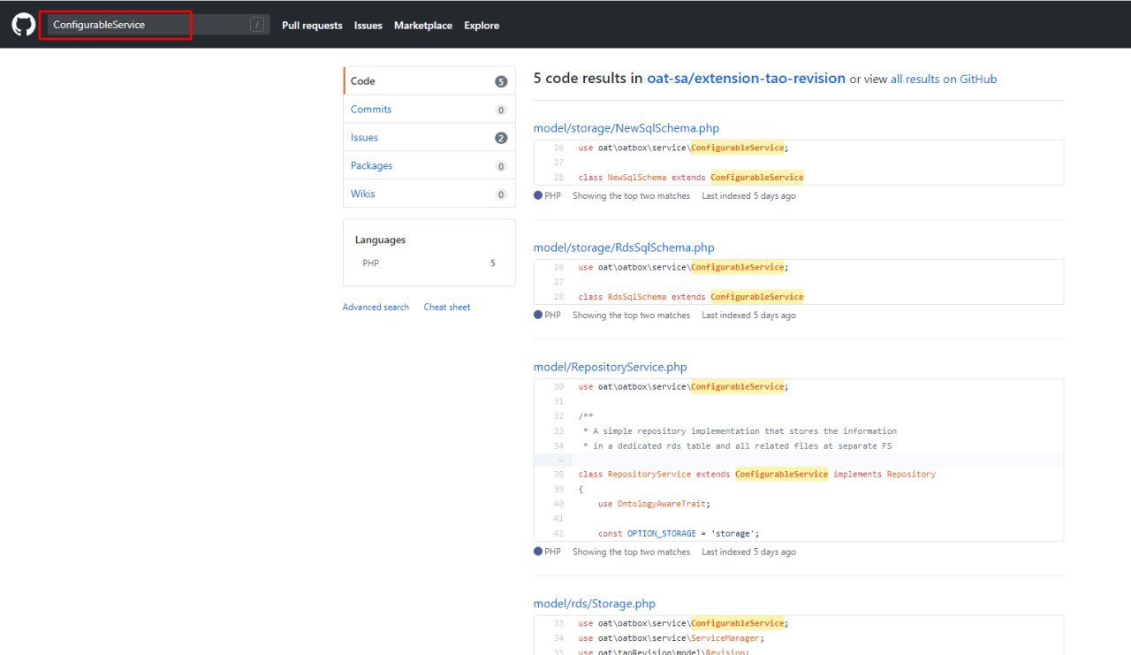
Task: Open model/storage/RdsSqlSchema.php file
Action: [x=624, y=248]
